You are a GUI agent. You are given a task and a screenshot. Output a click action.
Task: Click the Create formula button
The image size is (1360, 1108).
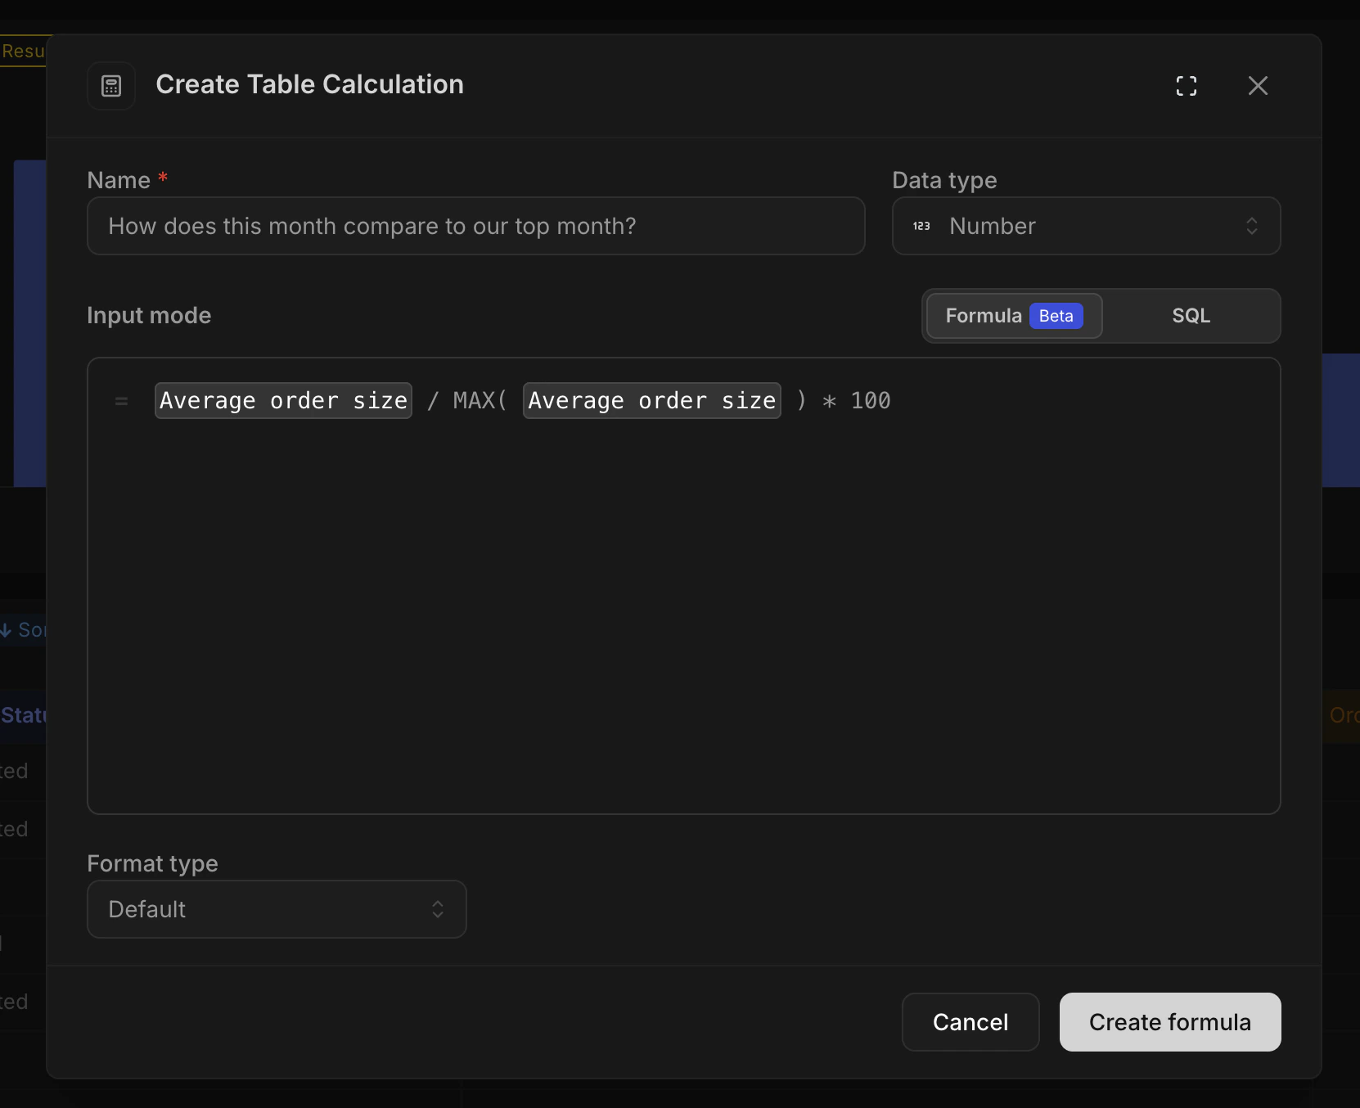click(1169, 1022)
